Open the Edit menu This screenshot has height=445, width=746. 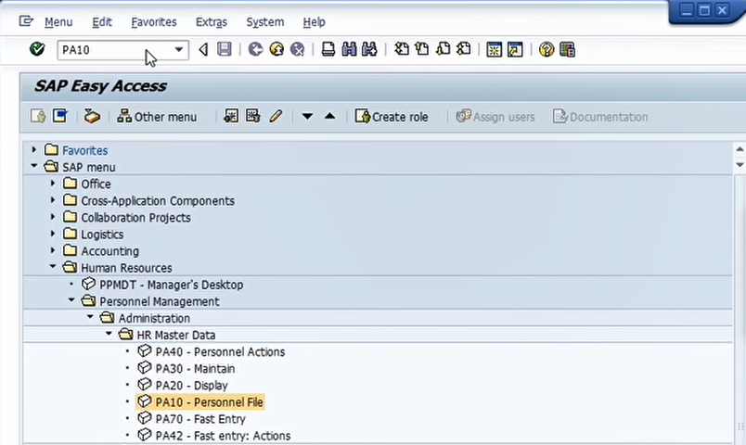102,22
